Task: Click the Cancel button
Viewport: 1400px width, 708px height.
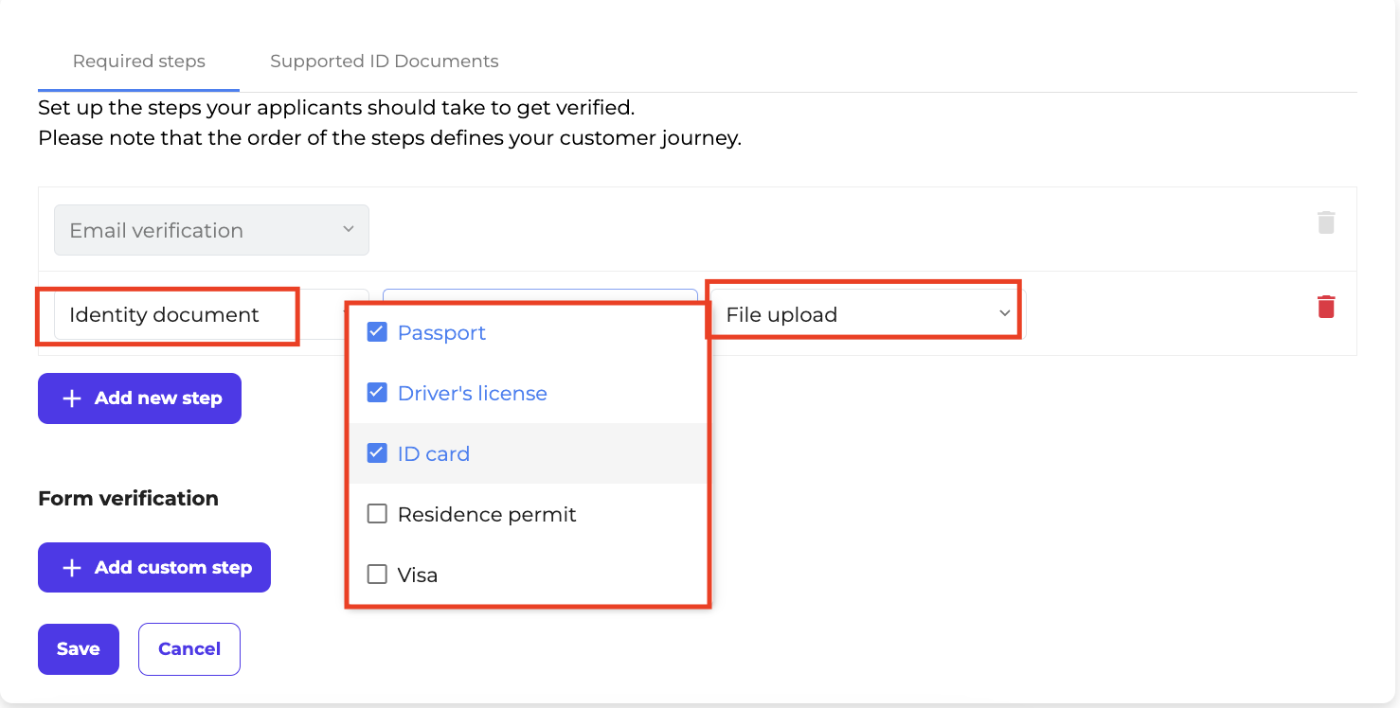Action: (189, 649)
